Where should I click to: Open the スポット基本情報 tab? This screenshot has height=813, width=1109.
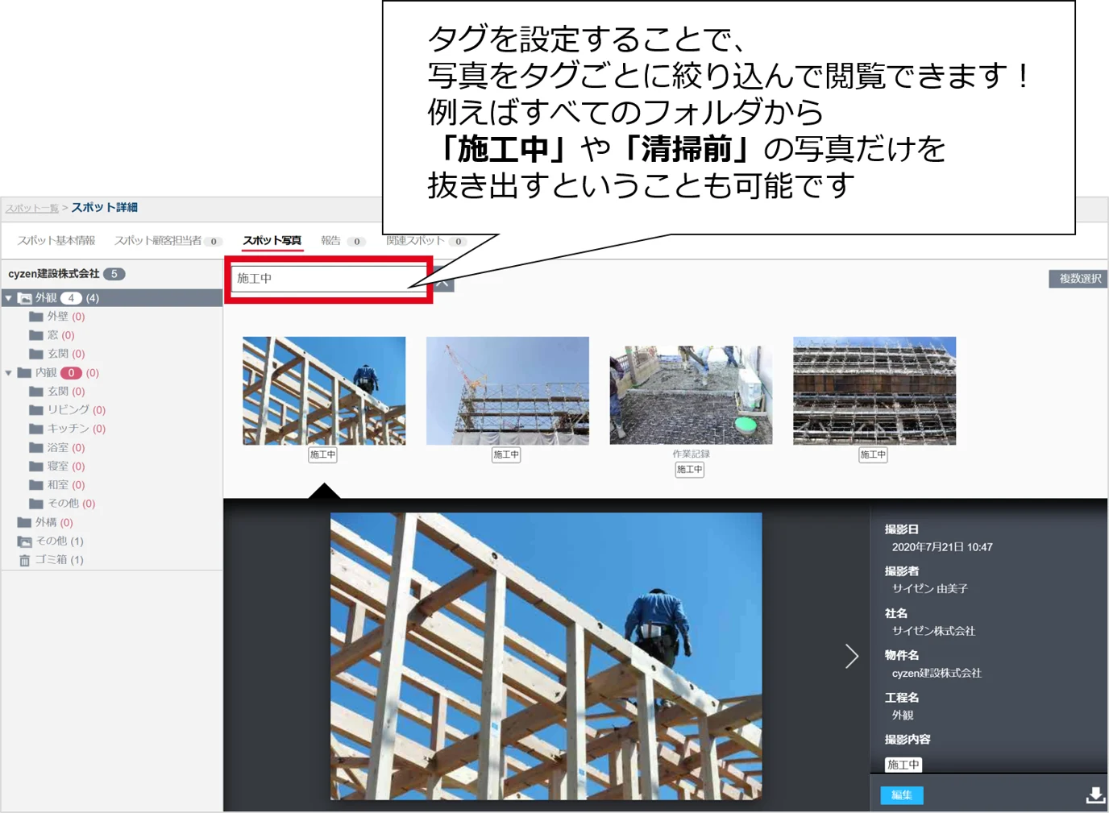(56, 241)
